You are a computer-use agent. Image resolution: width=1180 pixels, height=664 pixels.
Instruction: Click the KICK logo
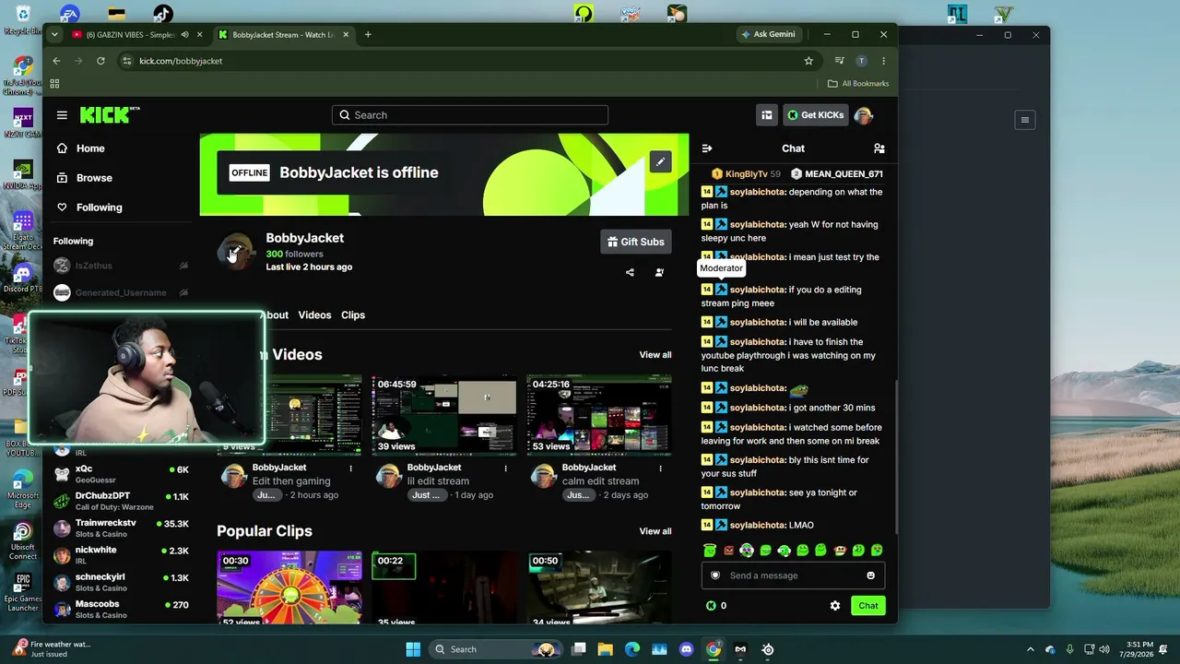(110, 114)
